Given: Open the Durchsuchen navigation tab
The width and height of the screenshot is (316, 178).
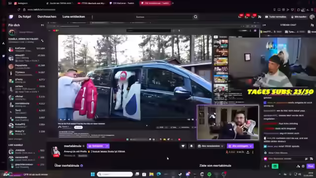Looking at the screenshot, I should (47, 17).
